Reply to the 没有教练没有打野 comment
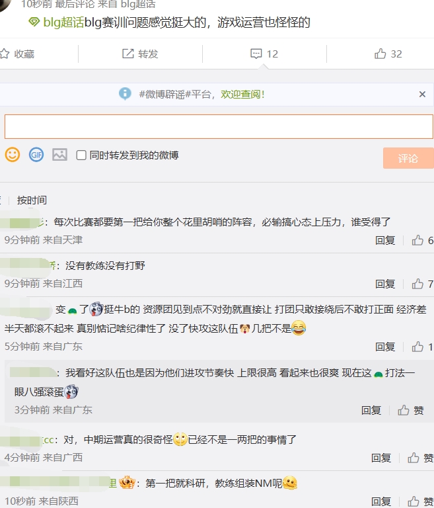434x508 pixels. [385, 284]
